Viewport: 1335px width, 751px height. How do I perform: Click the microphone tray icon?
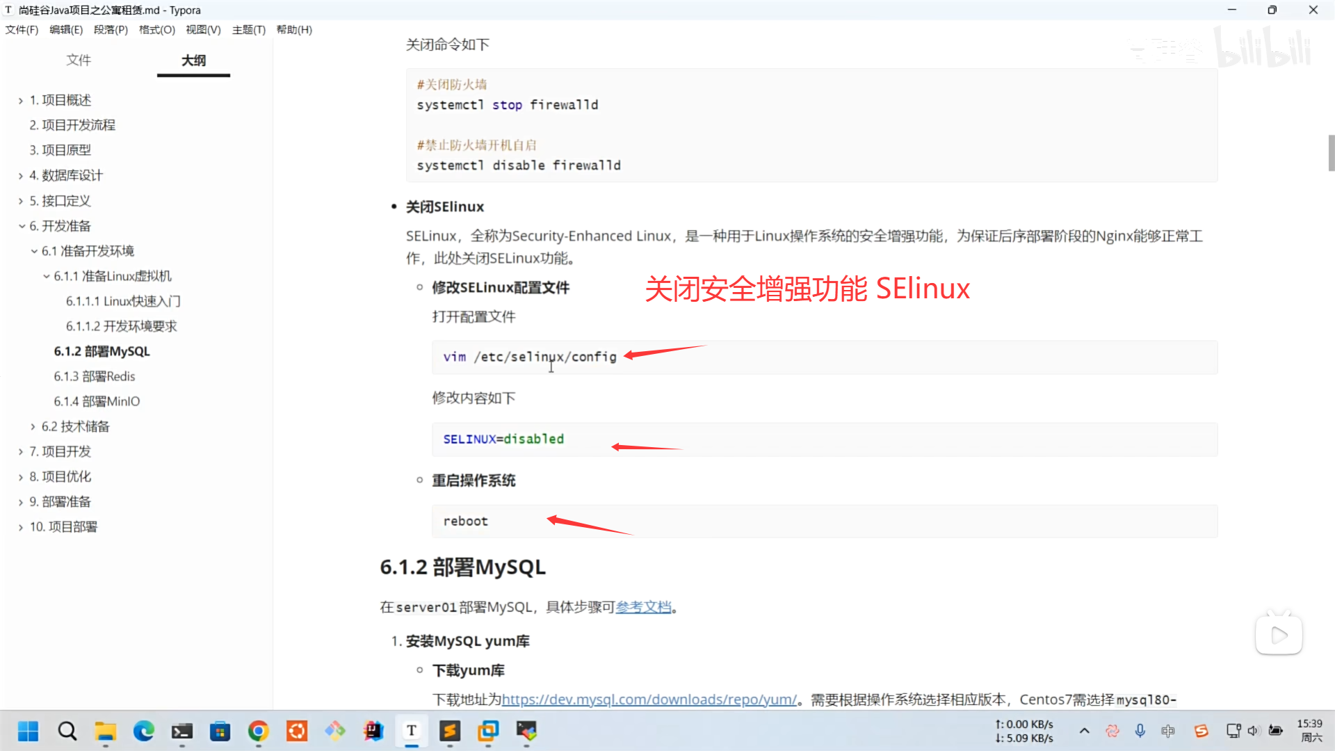pos(1140,731)
